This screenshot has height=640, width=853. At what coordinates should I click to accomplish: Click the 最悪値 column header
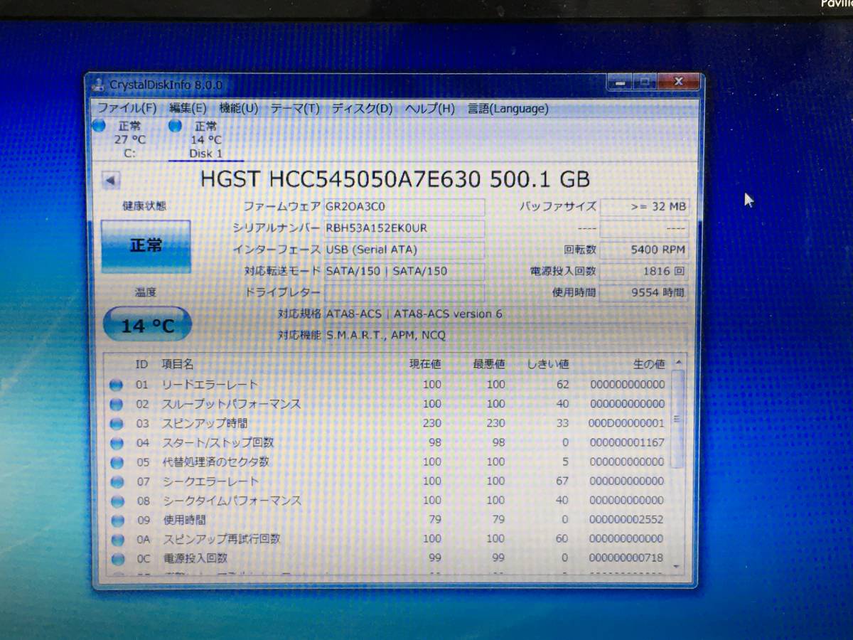pyautogui.click(x=490, y=364)
